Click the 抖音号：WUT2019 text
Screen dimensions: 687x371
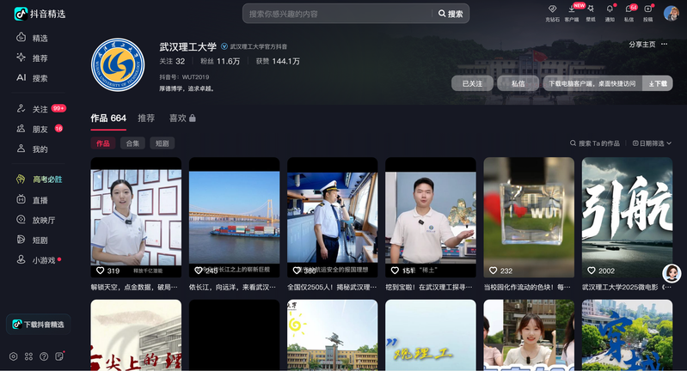coord(184,77)
